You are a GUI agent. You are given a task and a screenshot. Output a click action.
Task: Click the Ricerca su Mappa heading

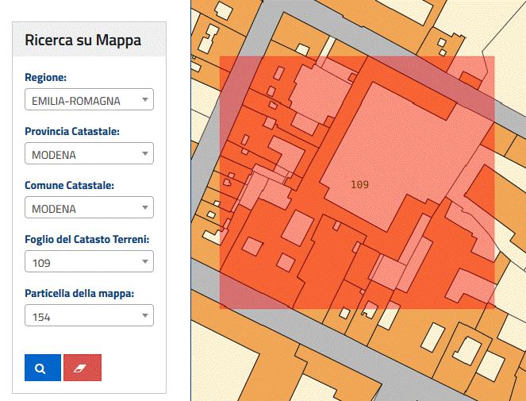tap(83, 40)
